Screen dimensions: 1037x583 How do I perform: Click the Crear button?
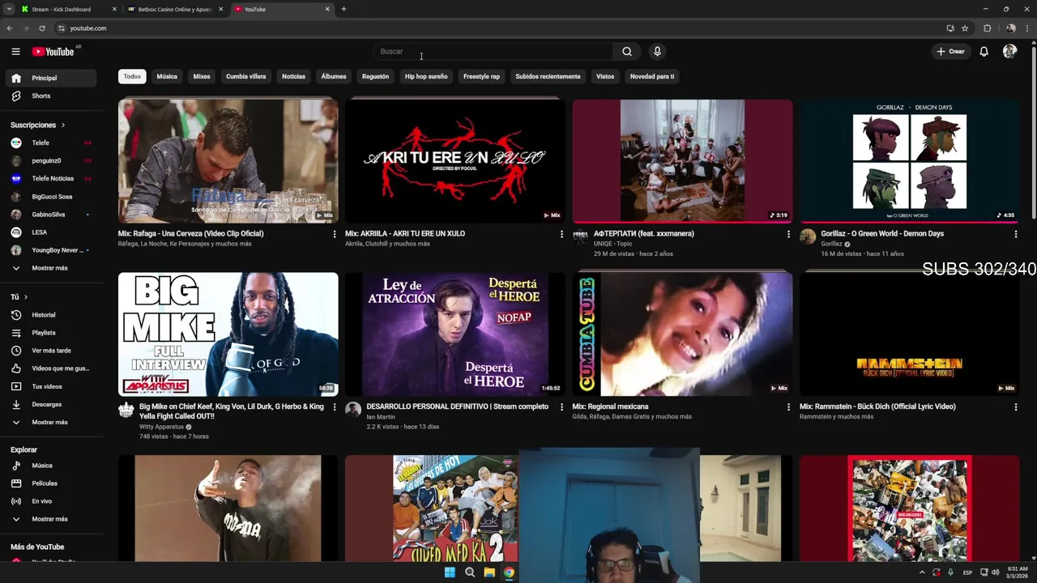(x=950, y=51)
